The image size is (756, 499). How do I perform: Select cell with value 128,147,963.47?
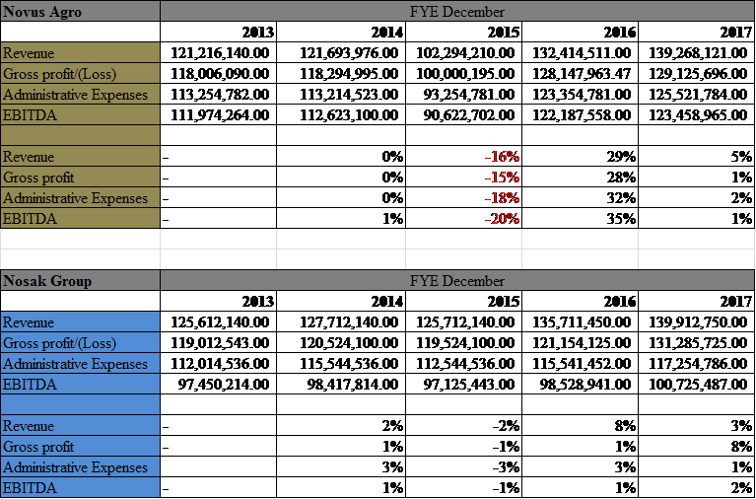pyautogui.click(x=580, y=73)
